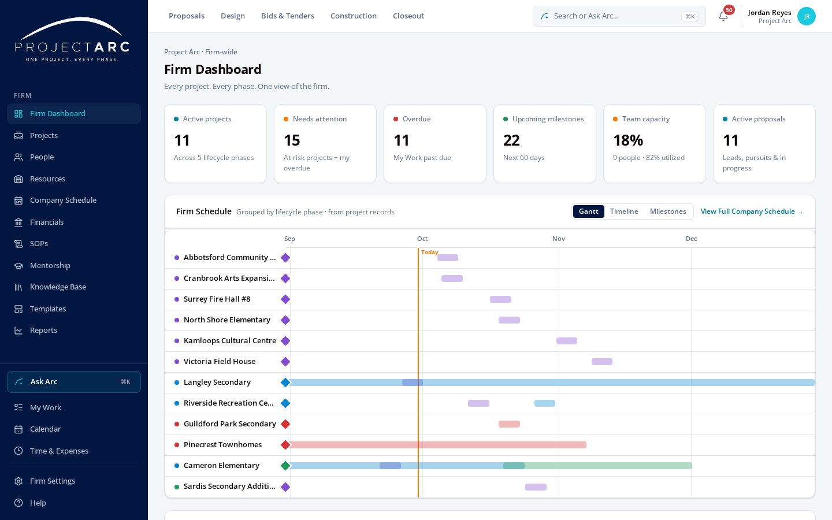Viewport: 832px width, 520px height.
Task: Click the Mentorship graduation cap icon
Action: tap(18, 265)
